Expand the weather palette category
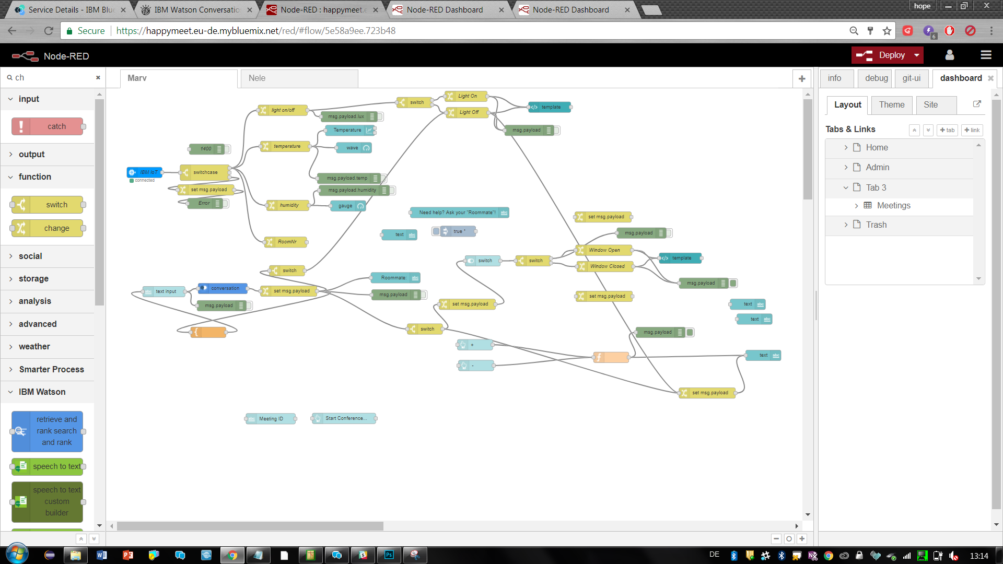1003x564 pixels. [x=34, y=346]
